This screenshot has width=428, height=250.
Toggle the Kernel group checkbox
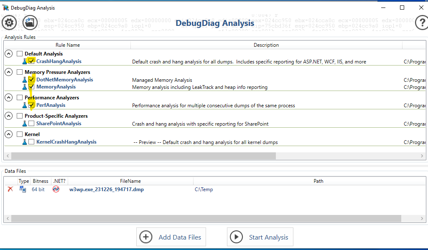[x=20, y=134]
